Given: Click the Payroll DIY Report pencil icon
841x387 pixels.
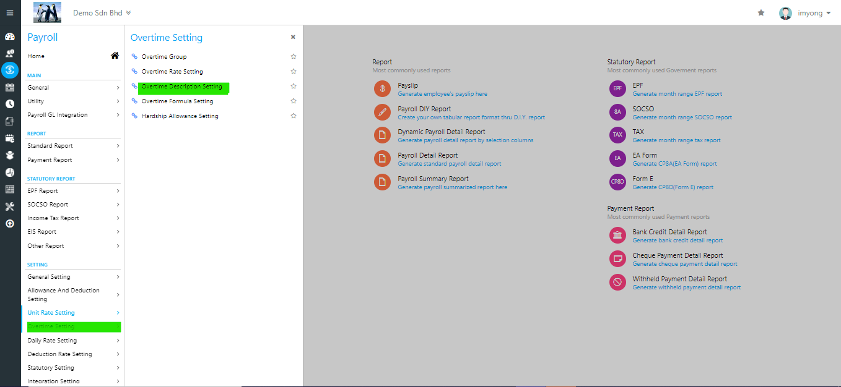Looking at the screenshot, I should (x=383, y=113).
